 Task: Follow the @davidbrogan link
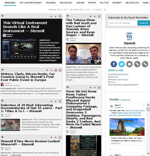click(123, 80)
